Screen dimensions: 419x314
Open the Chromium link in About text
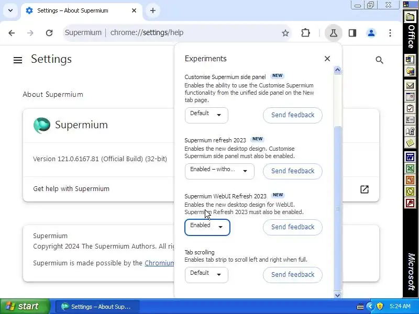click(159, 263)
